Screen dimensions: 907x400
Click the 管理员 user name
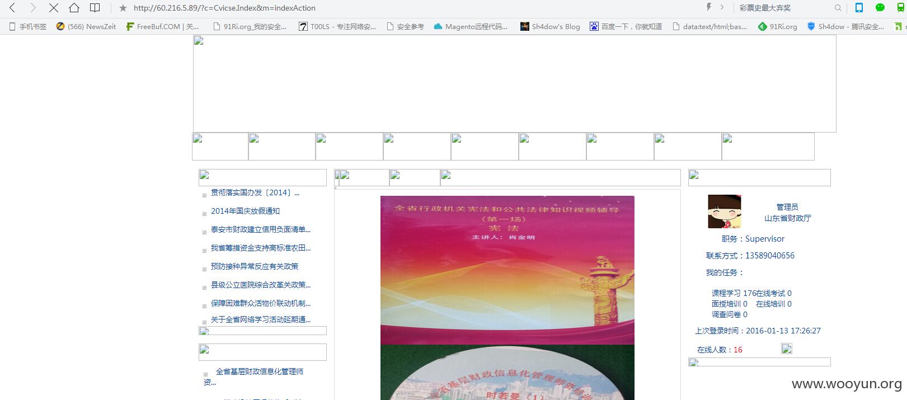pos(787,207)
